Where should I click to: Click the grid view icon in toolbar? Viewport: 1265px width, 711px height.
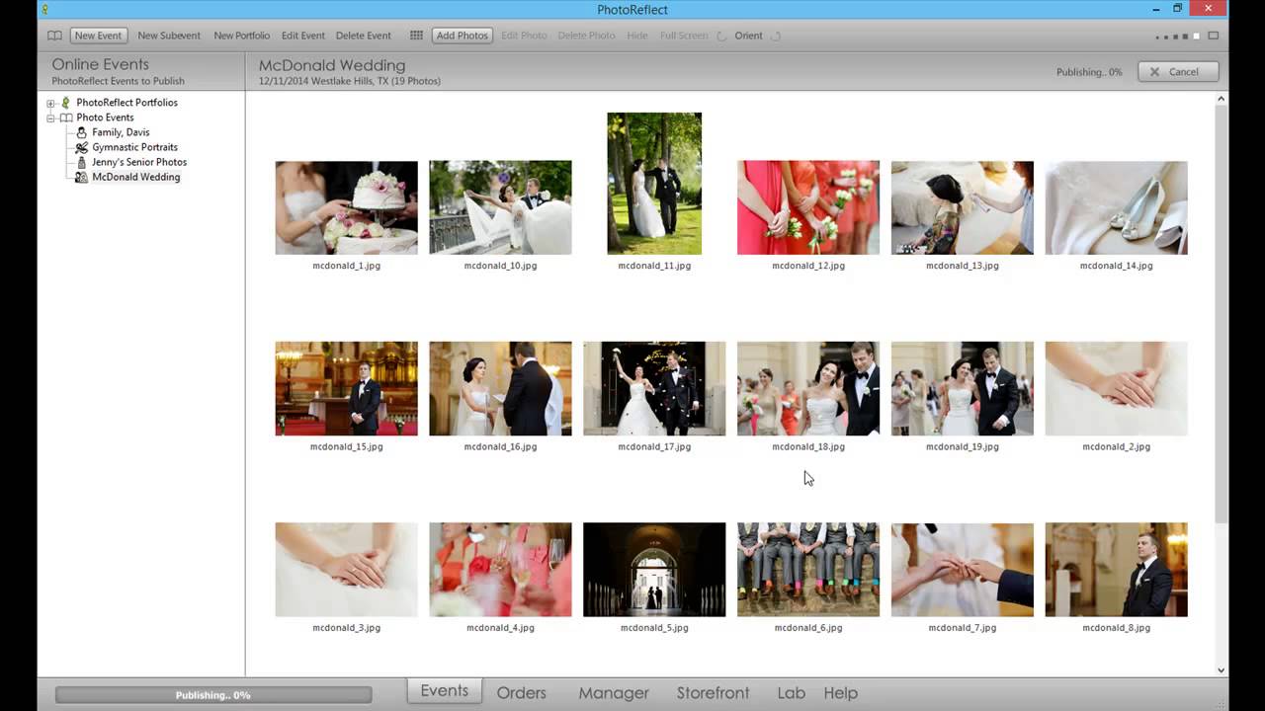[x=416, y=36]
